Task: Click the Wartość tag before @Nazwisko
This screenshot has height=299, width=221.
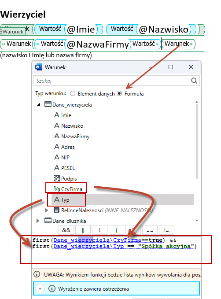Action: pos(122,29)
